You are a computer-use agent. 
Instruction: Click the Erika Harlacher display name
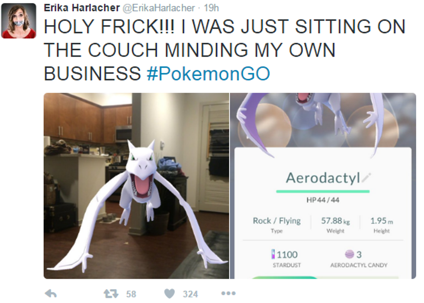[x=82, y=8]
